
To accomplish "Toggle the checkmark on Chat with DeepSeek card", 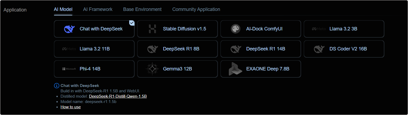I will tap(132, 23).
